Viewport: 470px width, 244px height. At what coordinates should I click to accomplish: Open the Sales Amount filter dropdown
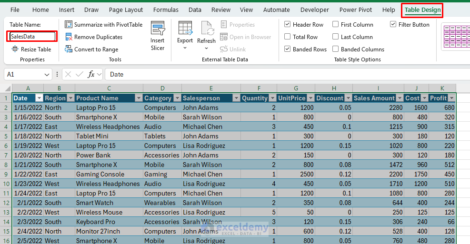400,98
